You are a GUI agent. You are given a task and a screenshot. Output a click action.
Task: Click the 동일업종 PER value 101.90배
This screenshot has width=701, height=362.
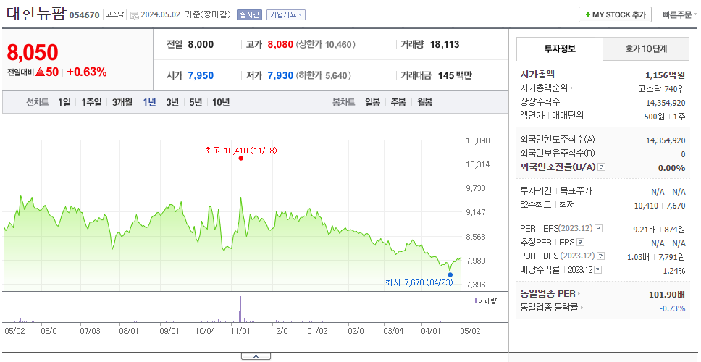click(666, 295)
